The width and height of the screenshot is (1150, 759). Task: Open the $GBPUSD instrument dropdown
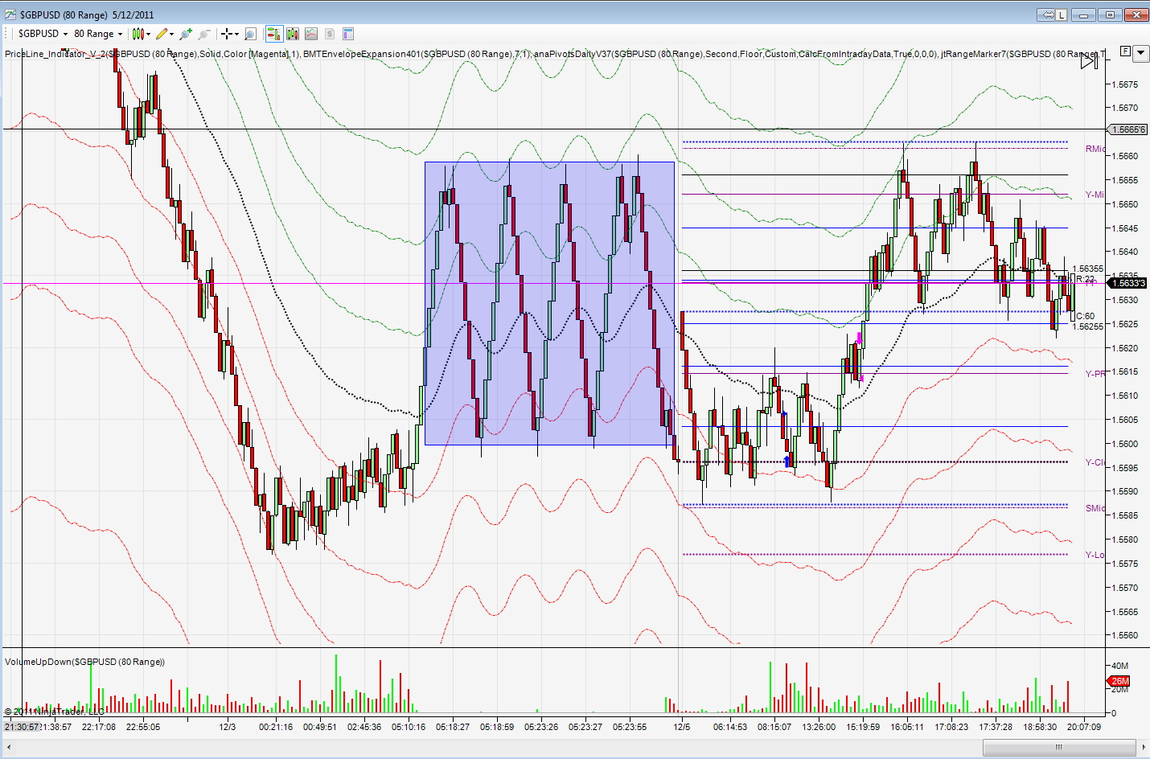tap(43, 34)
